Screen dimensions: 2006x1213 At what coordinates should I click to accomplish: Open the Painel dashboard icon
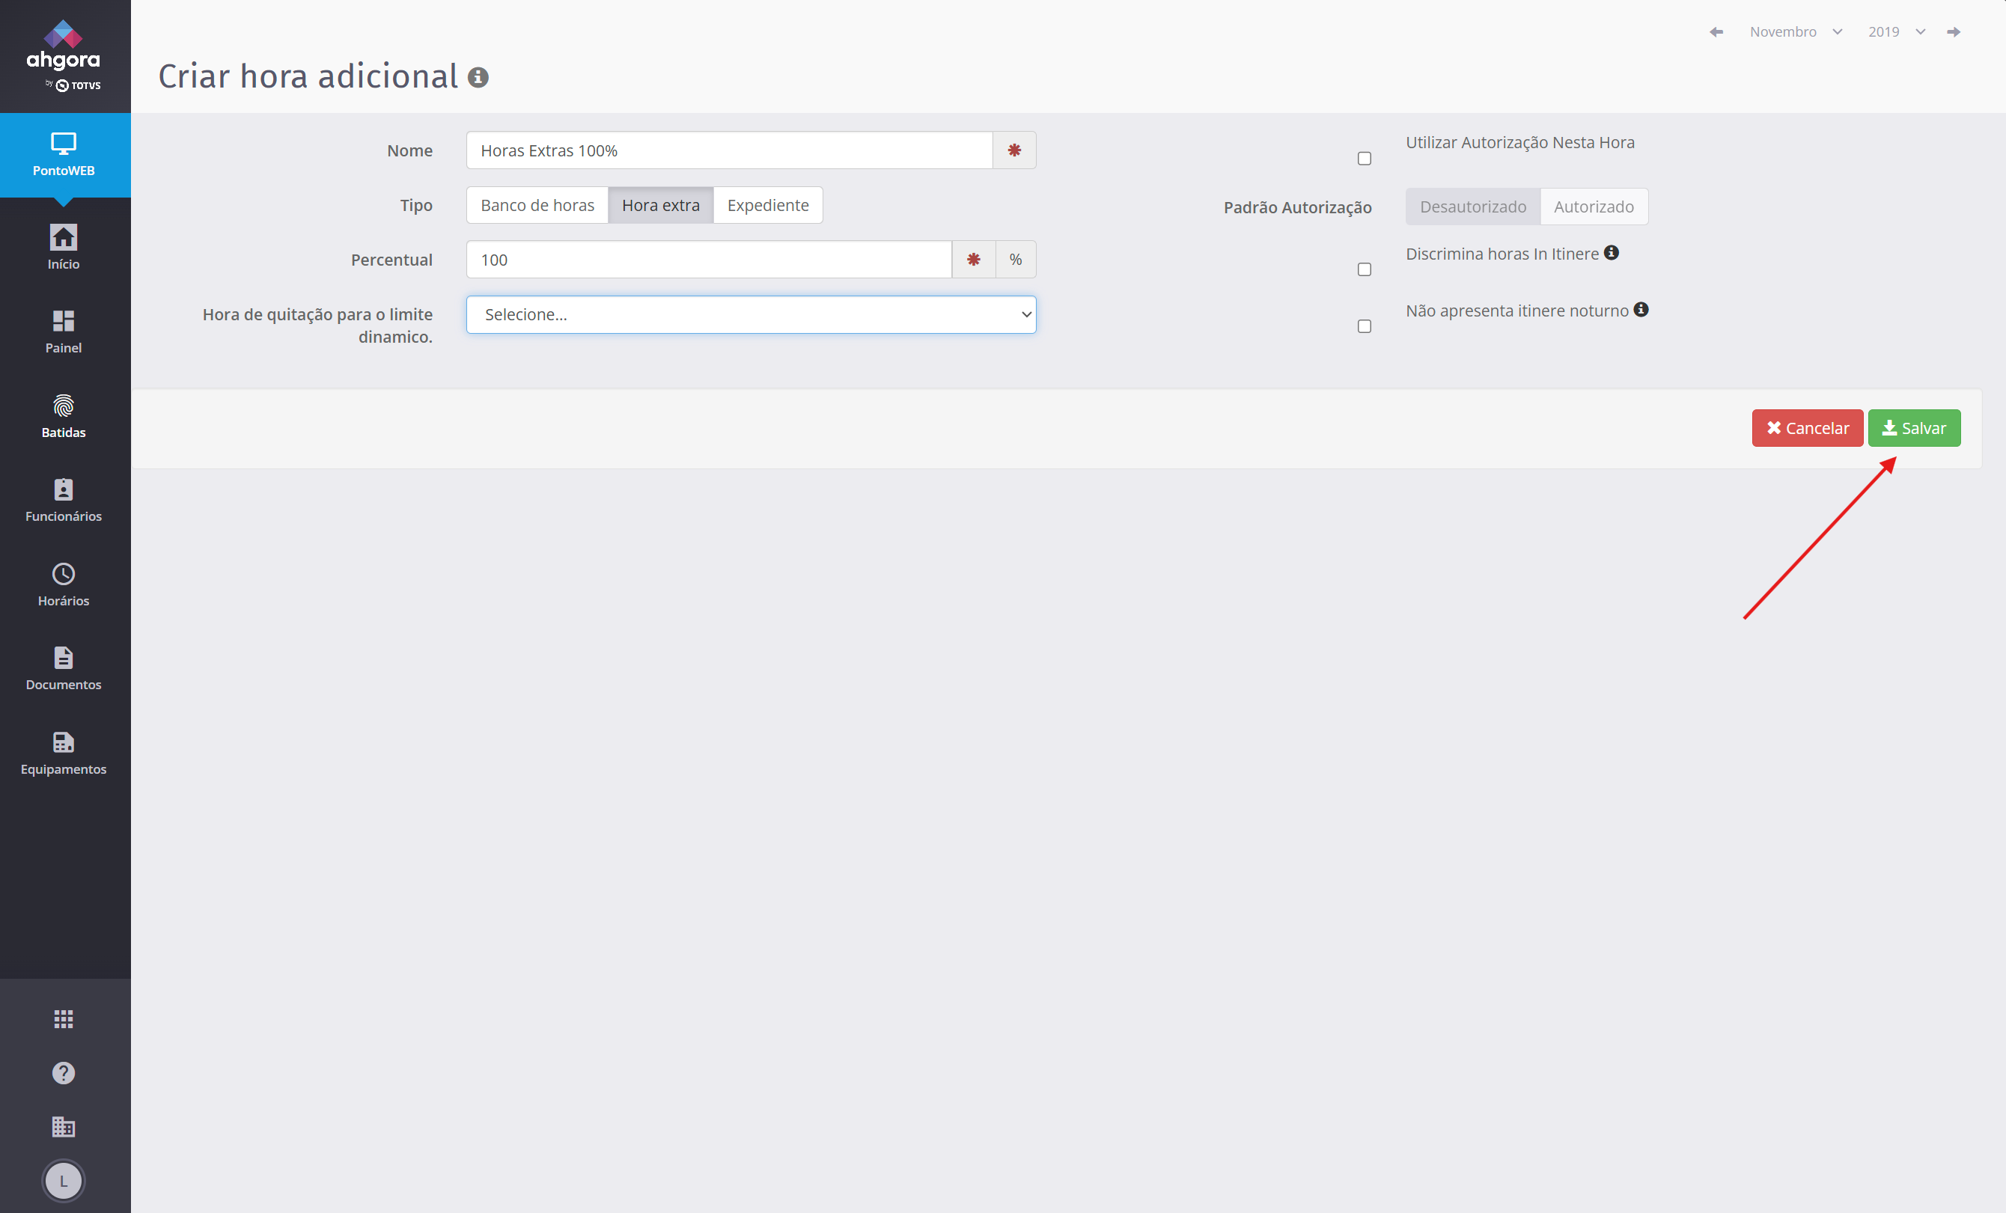[x=64, y=331]
